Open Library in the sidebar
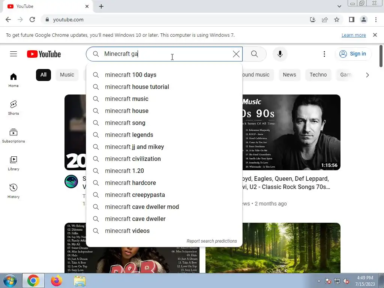 (13, 163)
